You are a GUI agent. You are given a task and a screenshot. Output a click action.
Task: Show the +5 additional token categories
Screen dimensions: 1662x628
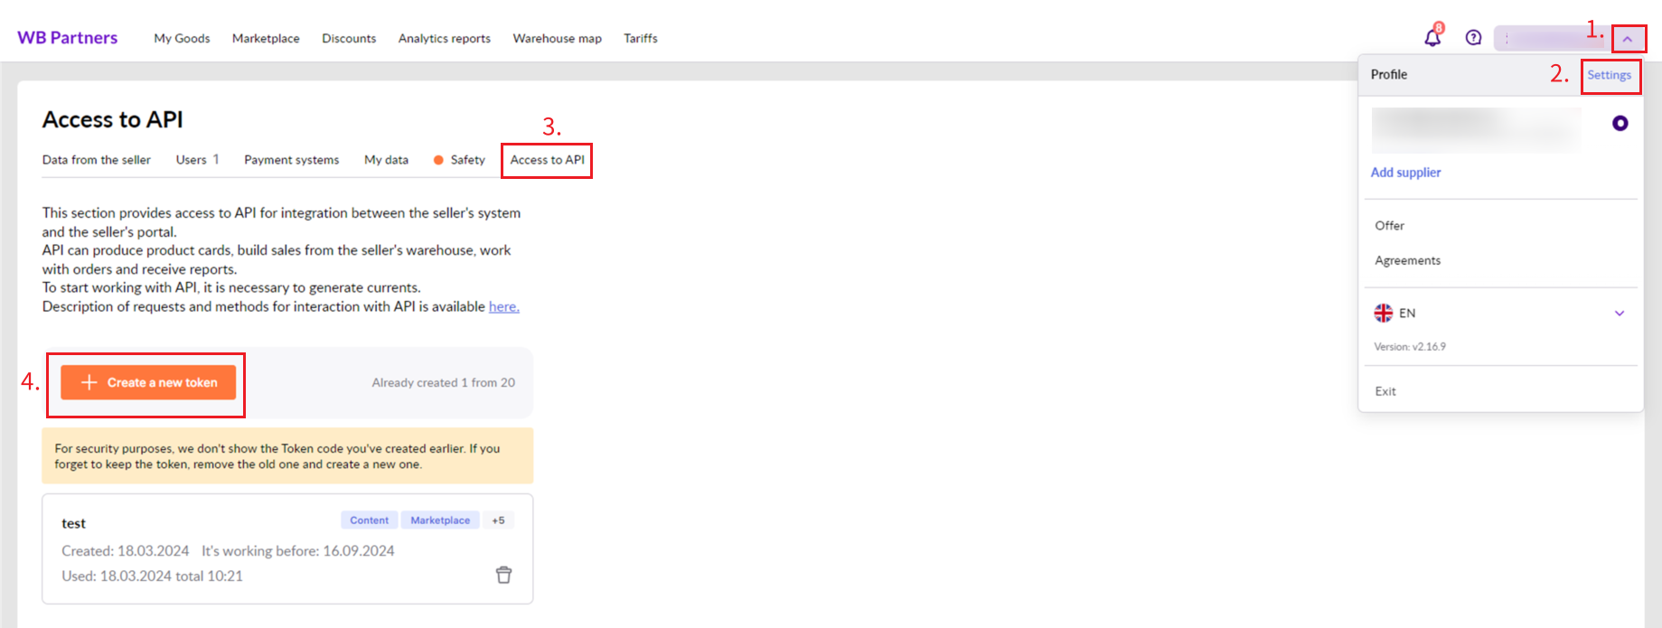[x=498, y=520]
